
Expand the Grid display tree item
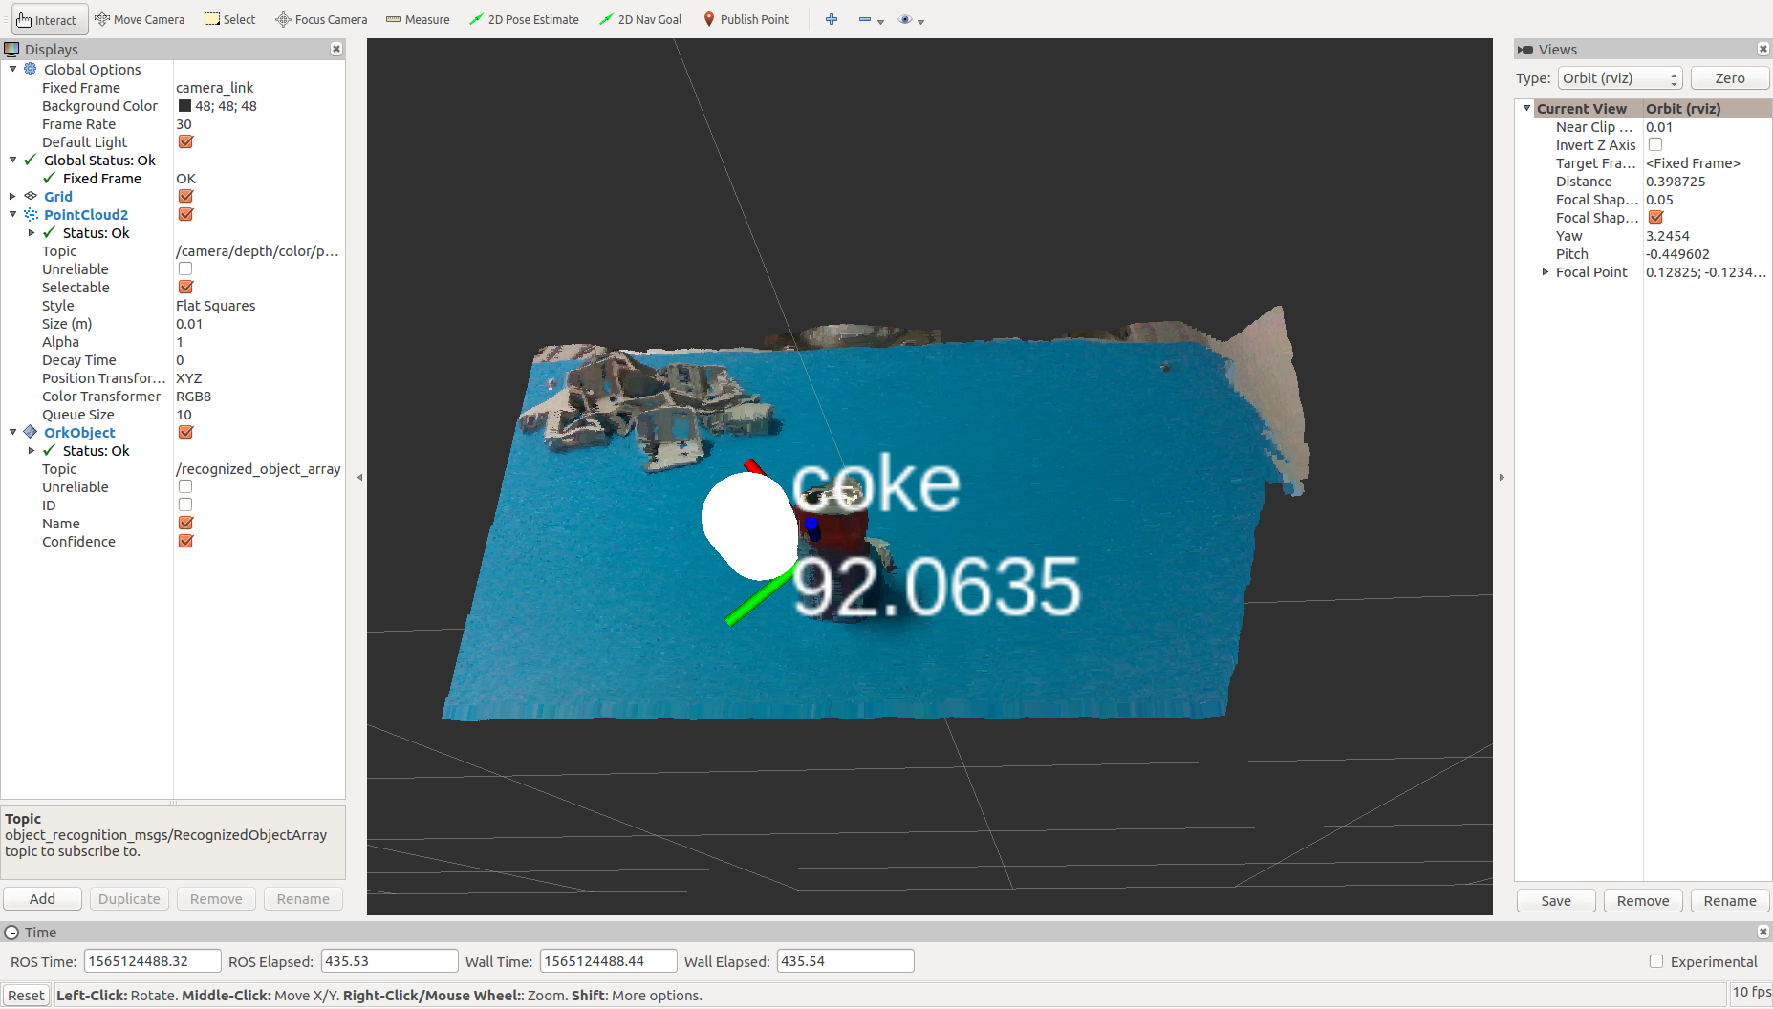pos(13,197)
